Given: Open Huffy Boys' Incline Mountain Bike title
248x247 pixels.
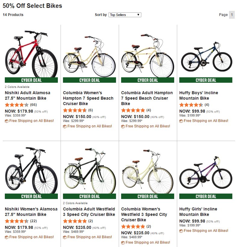Looking at the screenshot, I should pos(199,95).
